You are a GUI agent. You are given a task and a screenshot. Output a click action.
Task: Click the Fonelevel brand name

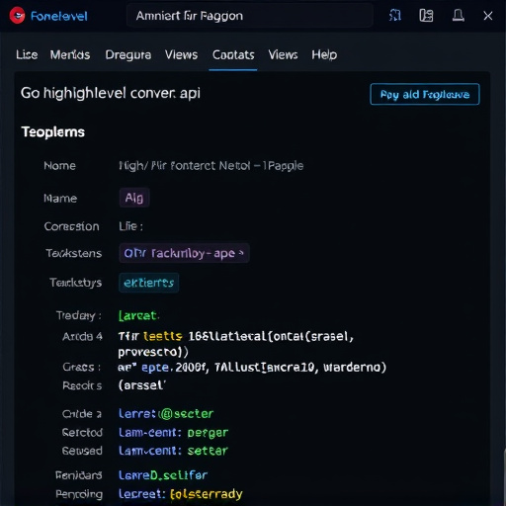pos(59,16)
